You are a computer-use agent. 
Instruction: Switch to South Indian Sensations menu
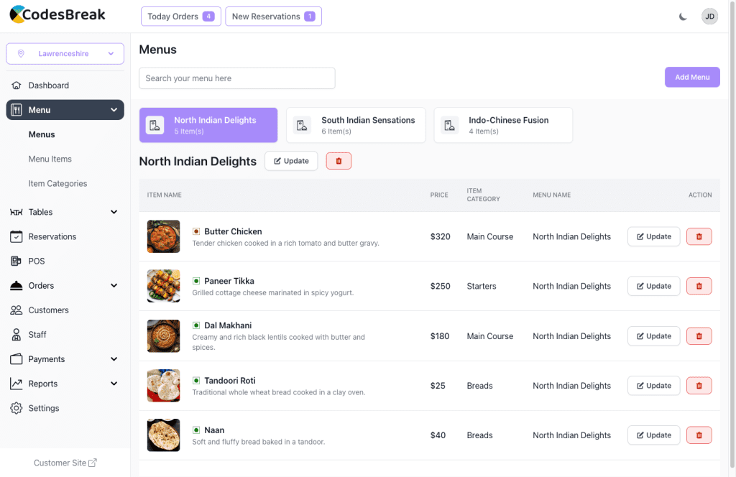click(356, 125)
